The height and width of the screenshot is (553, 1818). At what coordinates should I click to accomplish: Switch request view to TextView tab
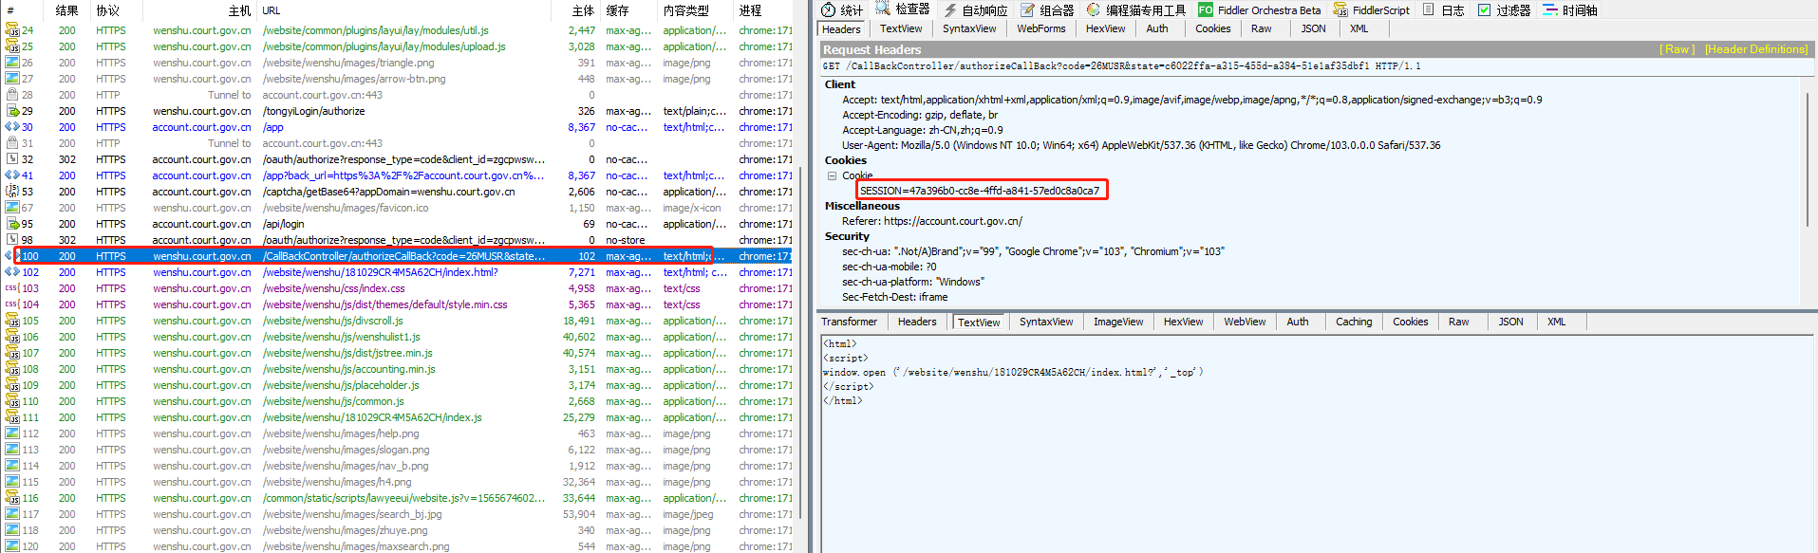pyautogui.click(x=901, y=28)
